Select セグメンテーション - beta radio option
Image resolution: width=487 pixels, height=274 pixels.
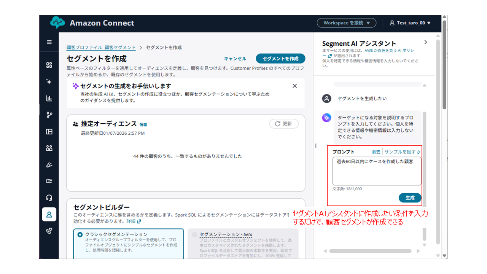pyautogui.click(x=195, y=235)
